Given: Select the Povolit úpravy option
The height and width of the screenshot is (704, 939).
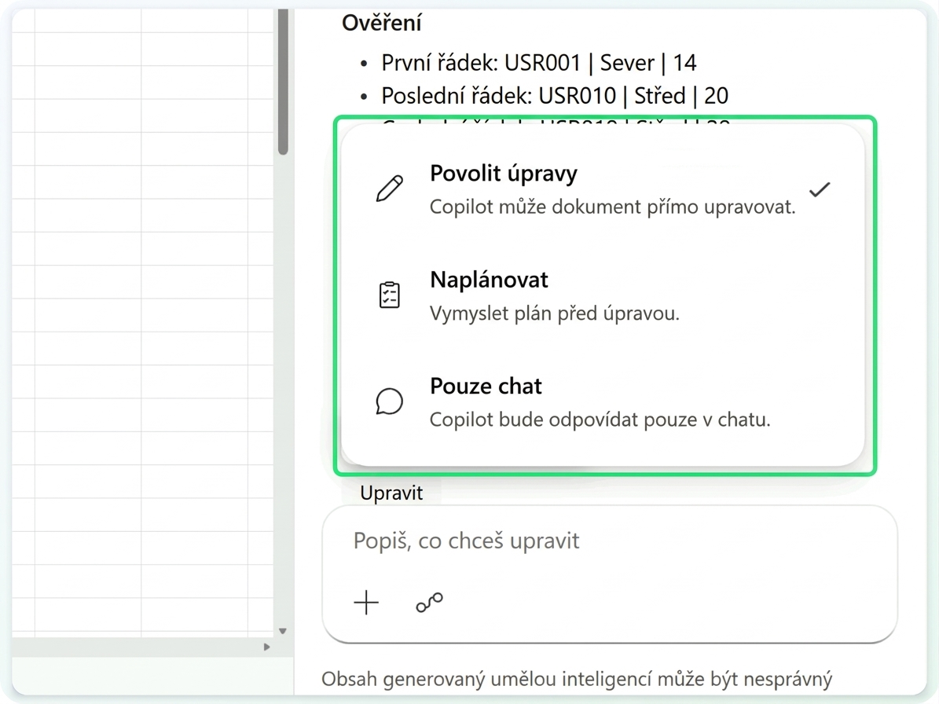Looking at the screenshot, I should tap(603, 189).
